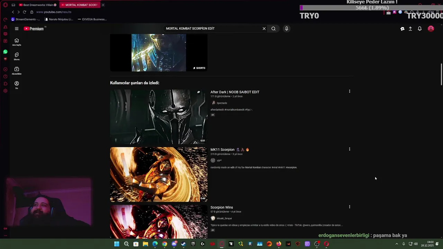Screen dimensions: 443x249
Task: Play Scorpion Wins thumbnail
Action: pyautogui.click(x=159, y=221)
